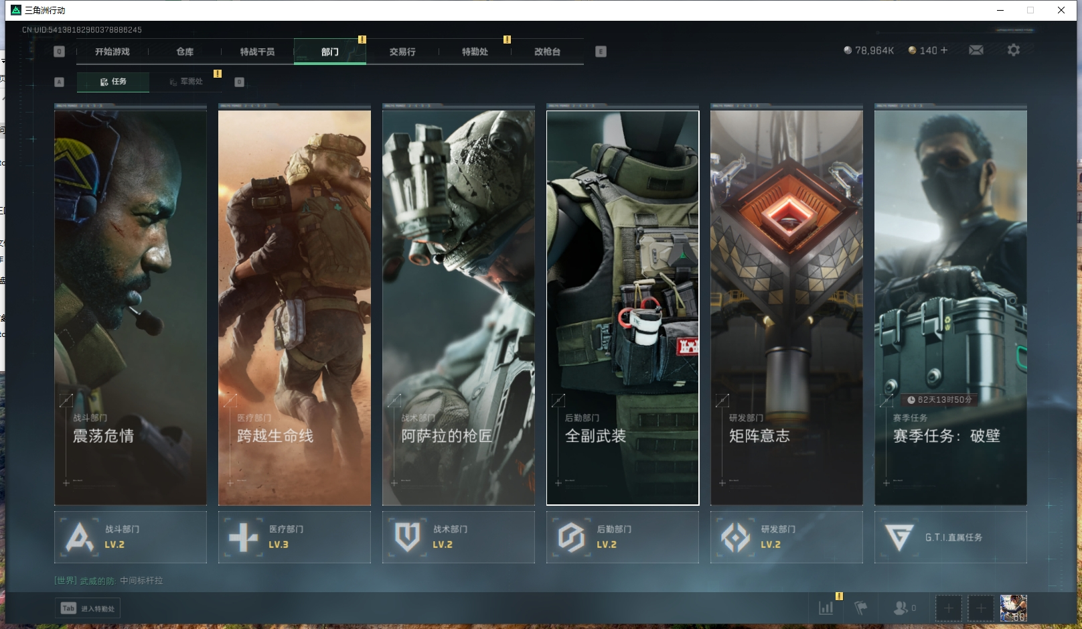Open the 开始游戏 tab

click(x=112, y=52)
